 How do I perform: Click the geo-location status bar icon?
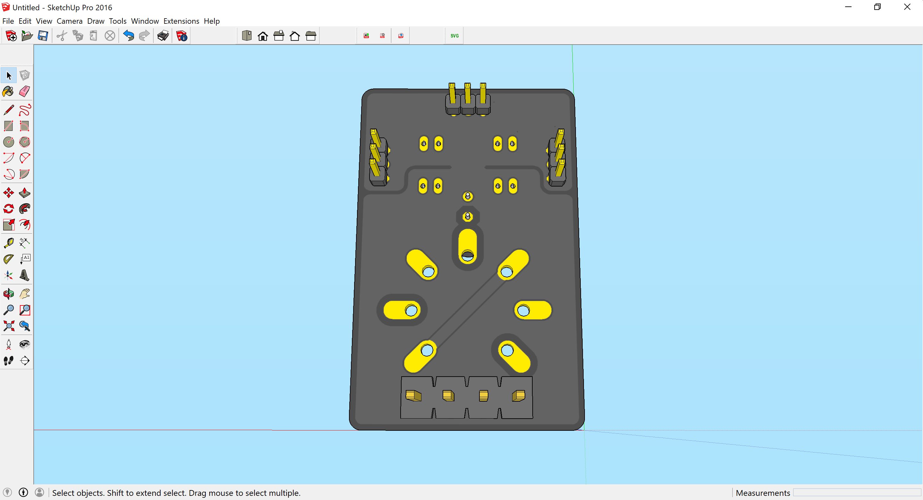[x=7, y=493]
